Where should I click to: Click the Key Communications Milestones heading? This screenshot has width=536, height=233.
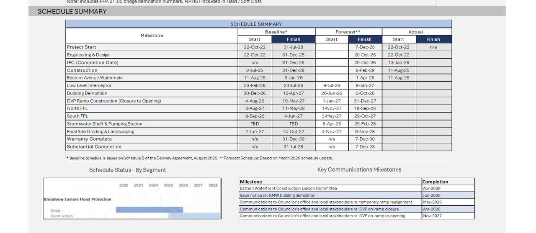point(359,169)
